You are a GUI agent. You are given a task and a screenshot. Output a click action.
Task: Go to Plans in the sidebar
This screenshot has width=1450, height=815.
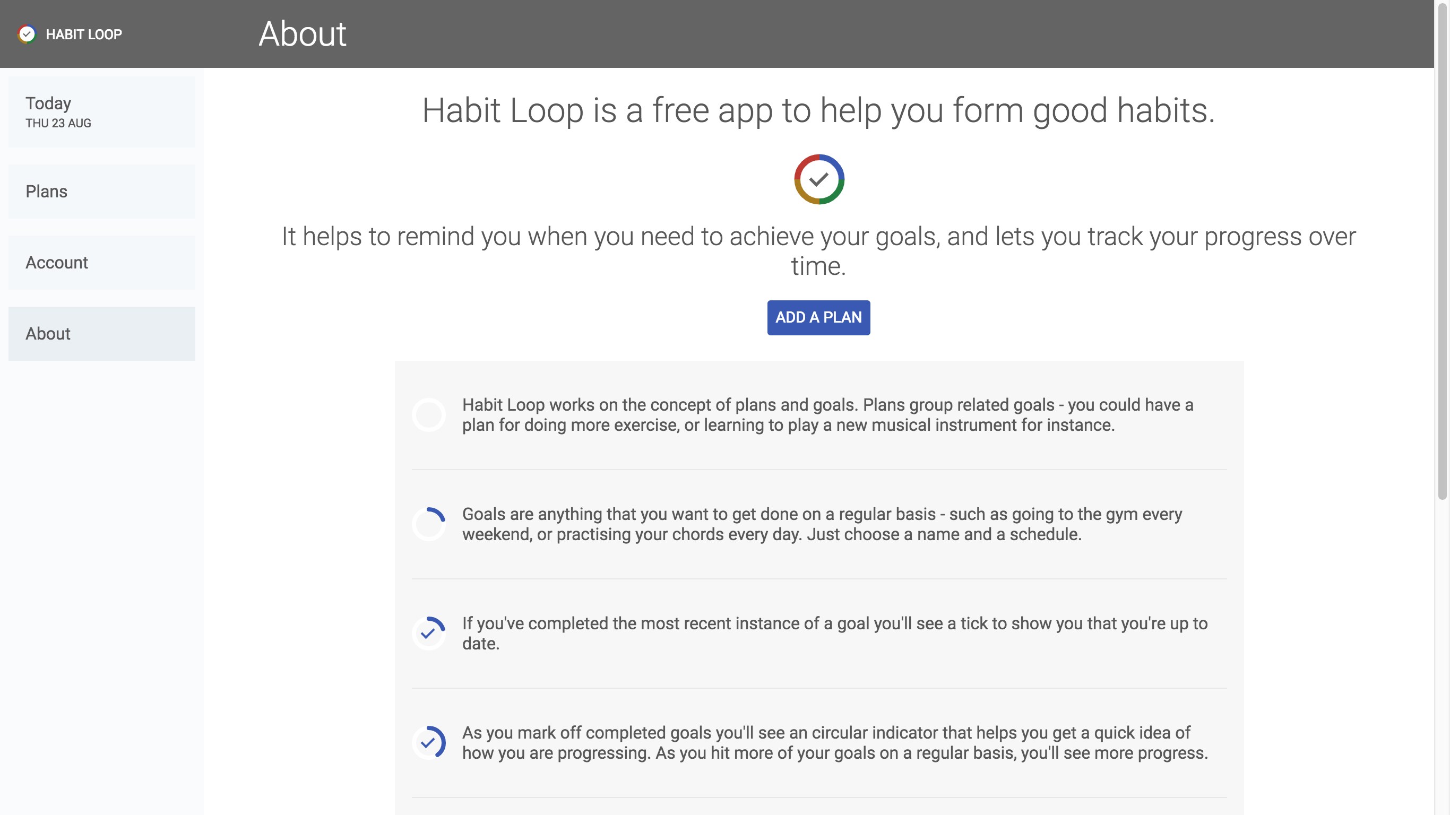pyautogui.click(x=101, y=192)
